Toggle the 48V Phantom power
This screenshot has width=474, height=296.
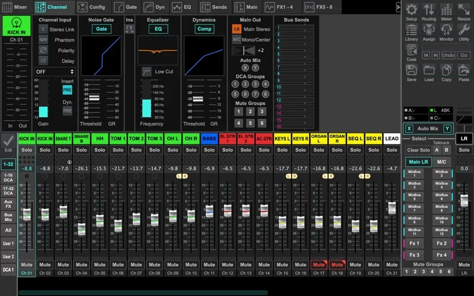pos(43,40)
